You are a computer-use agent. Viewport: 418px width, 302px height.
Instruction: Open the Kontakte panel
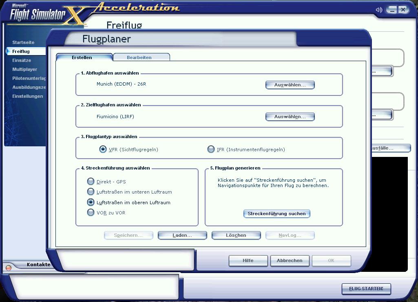point(38,265)
